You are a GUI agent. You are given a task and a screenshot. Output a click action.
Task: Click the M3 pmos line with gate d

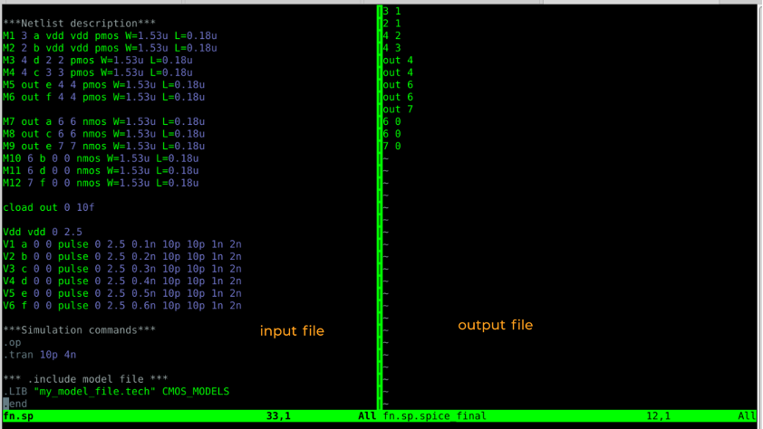click(98, 61)
